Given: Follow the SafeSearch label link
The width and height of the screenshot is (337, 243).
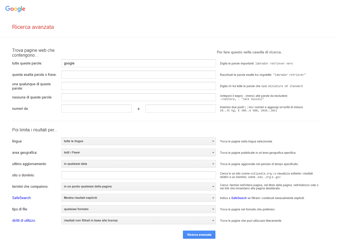Looking at the screenshot, I should point(21,198).
